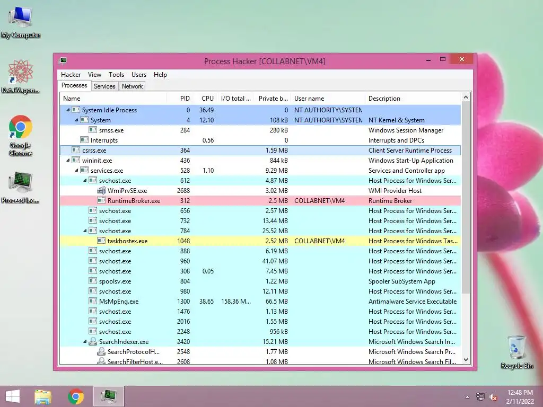The width and height of the screenshot is (543, 407).
Task: Sort by the I/O total column header
Action: click(x=236, y=98)
